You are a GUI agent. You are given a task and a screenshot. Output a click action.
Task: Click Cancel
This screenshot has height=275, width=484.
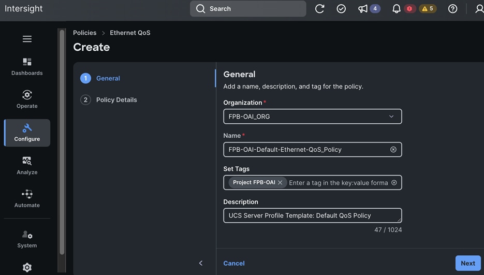tap(234, 263)
